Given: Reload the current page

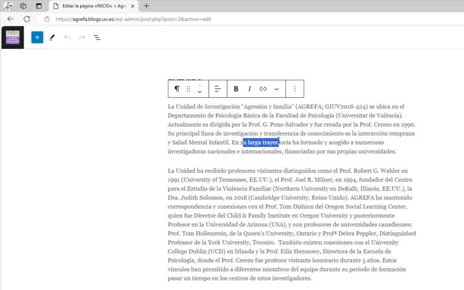Looking at the screenshot, I should (x=27, y=19).
